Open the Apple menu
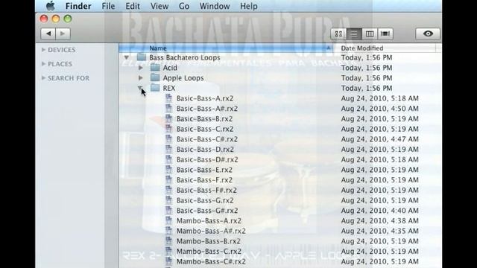Screen dimensions: 477x268 [51, 6]
